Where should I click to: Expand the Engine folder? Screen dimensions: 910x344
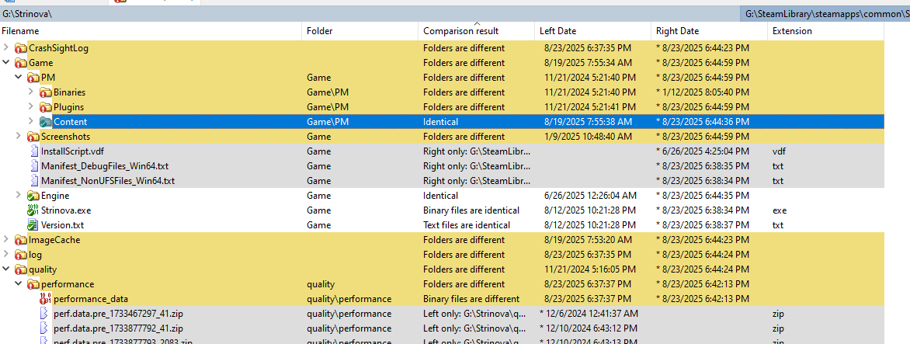pyautogui.click(x=19, y=195)
